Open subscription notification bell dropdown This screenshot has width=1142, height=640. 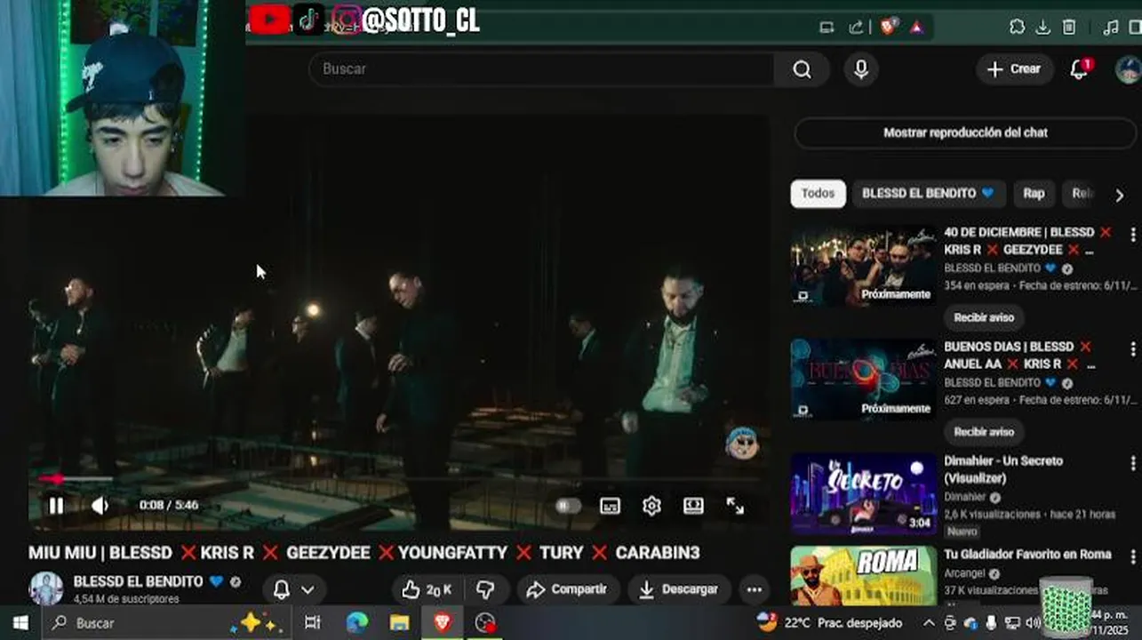click(x=294, y=589)
